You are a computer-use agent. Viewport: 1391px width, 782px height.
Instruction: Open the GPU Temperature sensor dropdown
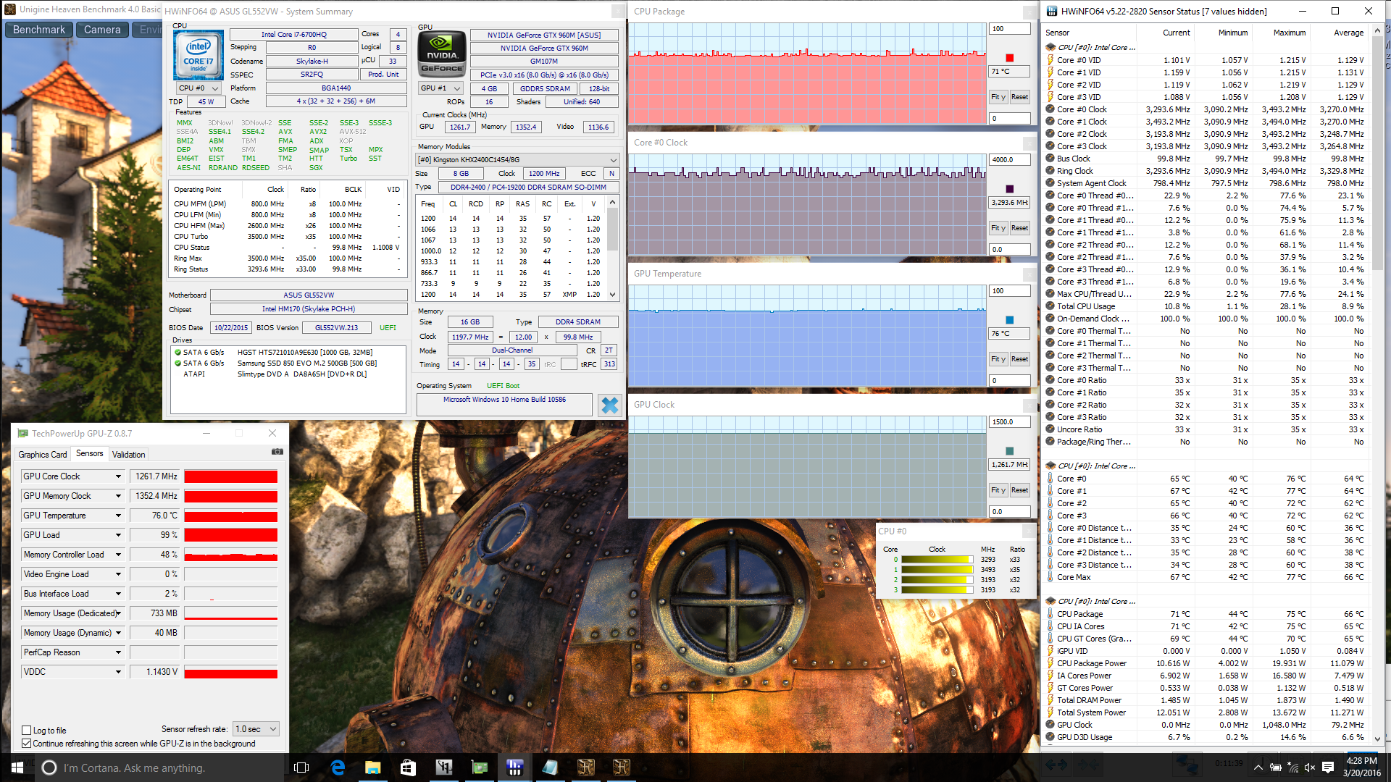pos(118,516)
